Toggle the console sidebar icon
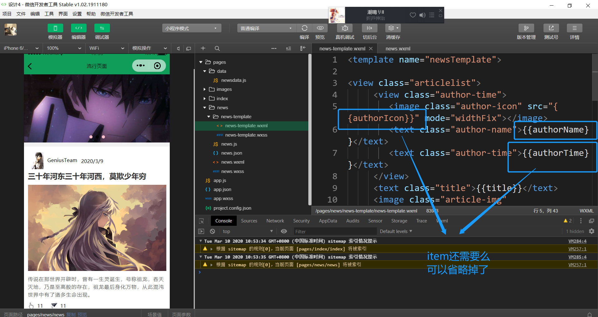 (x=201, y=231)
